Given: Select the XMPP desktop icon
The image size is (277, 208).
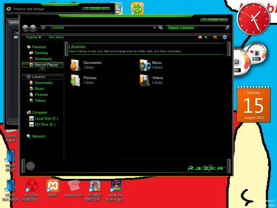Looking at the screenshot, I should tap(52, 188).
